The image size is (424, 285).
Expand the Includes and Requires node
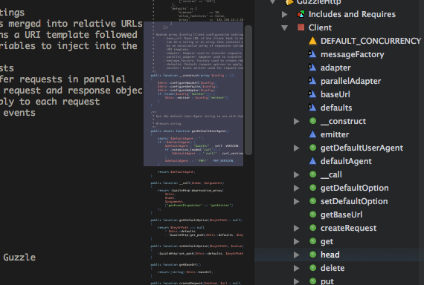[x=284, y=14]
